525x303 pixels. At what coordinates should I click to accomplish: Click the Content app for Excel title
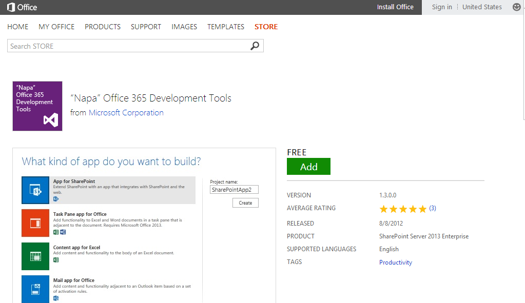[x=76, y=248]
